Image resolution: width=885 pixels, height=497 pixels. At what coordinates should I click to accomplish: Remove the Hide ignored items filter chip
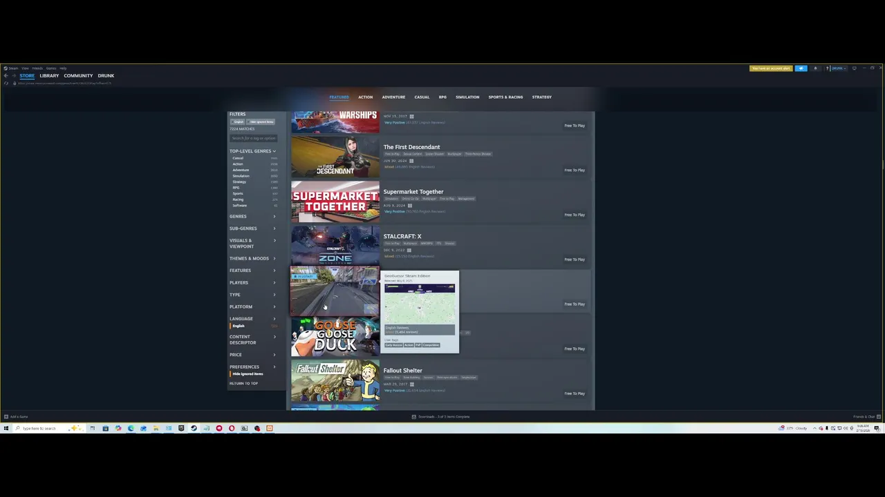[x=261, y=121]
